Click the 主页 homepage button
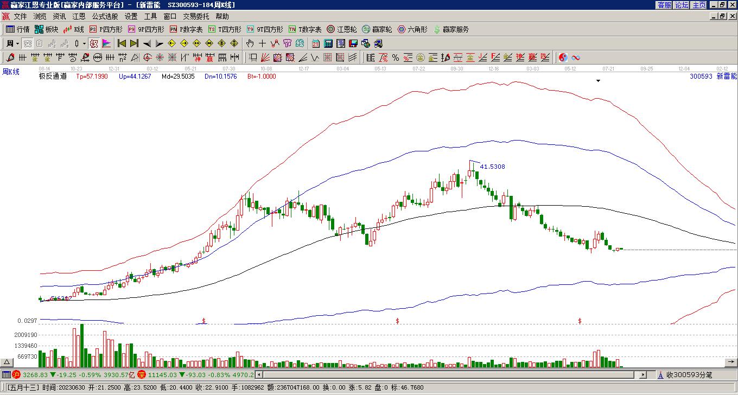Viewport: 738px width, 395px height. [699, 5]
